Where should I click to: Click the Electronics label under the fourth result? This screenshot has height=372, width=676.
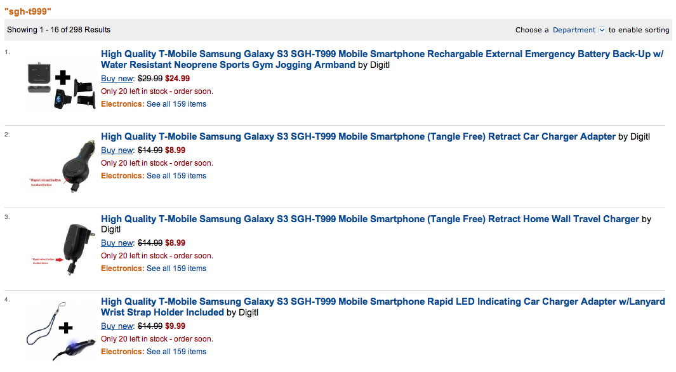tap(122, 352)
